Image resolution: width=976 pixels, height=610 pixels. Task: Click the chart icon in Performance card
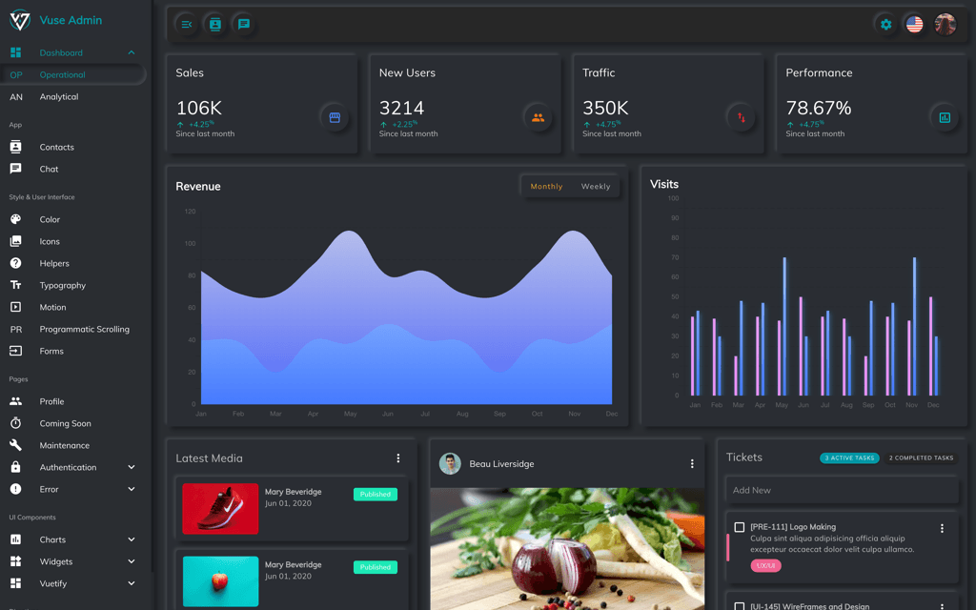[945, 117]
